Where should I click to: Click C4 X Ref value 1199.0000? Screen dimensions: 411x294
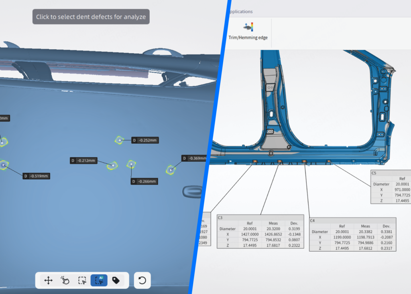342,237
